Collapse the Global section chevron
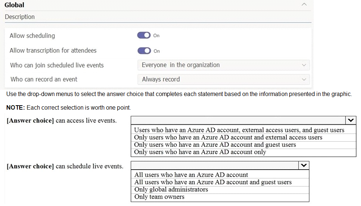Viewport: 361px width, 206px height. pyautogui.click(x=304, y=4)
